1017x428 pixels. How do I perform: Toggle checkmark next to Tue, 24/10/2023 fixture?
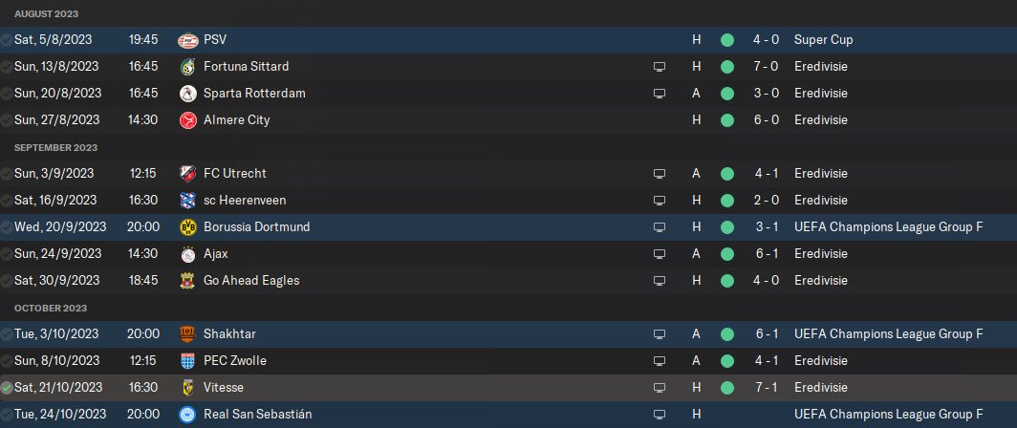click(7, 415)
